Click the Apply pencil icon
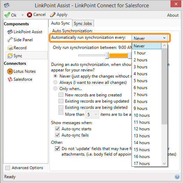 (x=53, y=15)
